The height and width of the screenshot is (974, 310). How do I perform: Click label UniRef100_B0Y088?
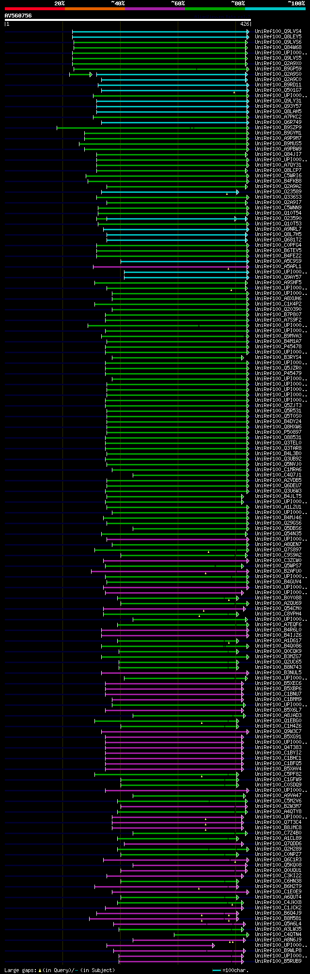click(x=278, y=598)
